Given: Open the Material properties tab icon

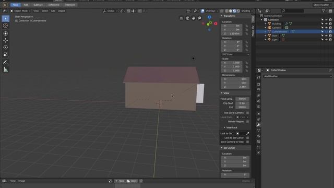Looking at the screenshot, I should [259, 136].
